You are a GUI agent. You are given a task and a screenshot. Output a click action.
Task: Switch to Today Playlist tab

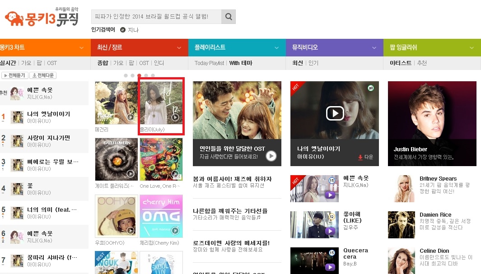[209, 63]
